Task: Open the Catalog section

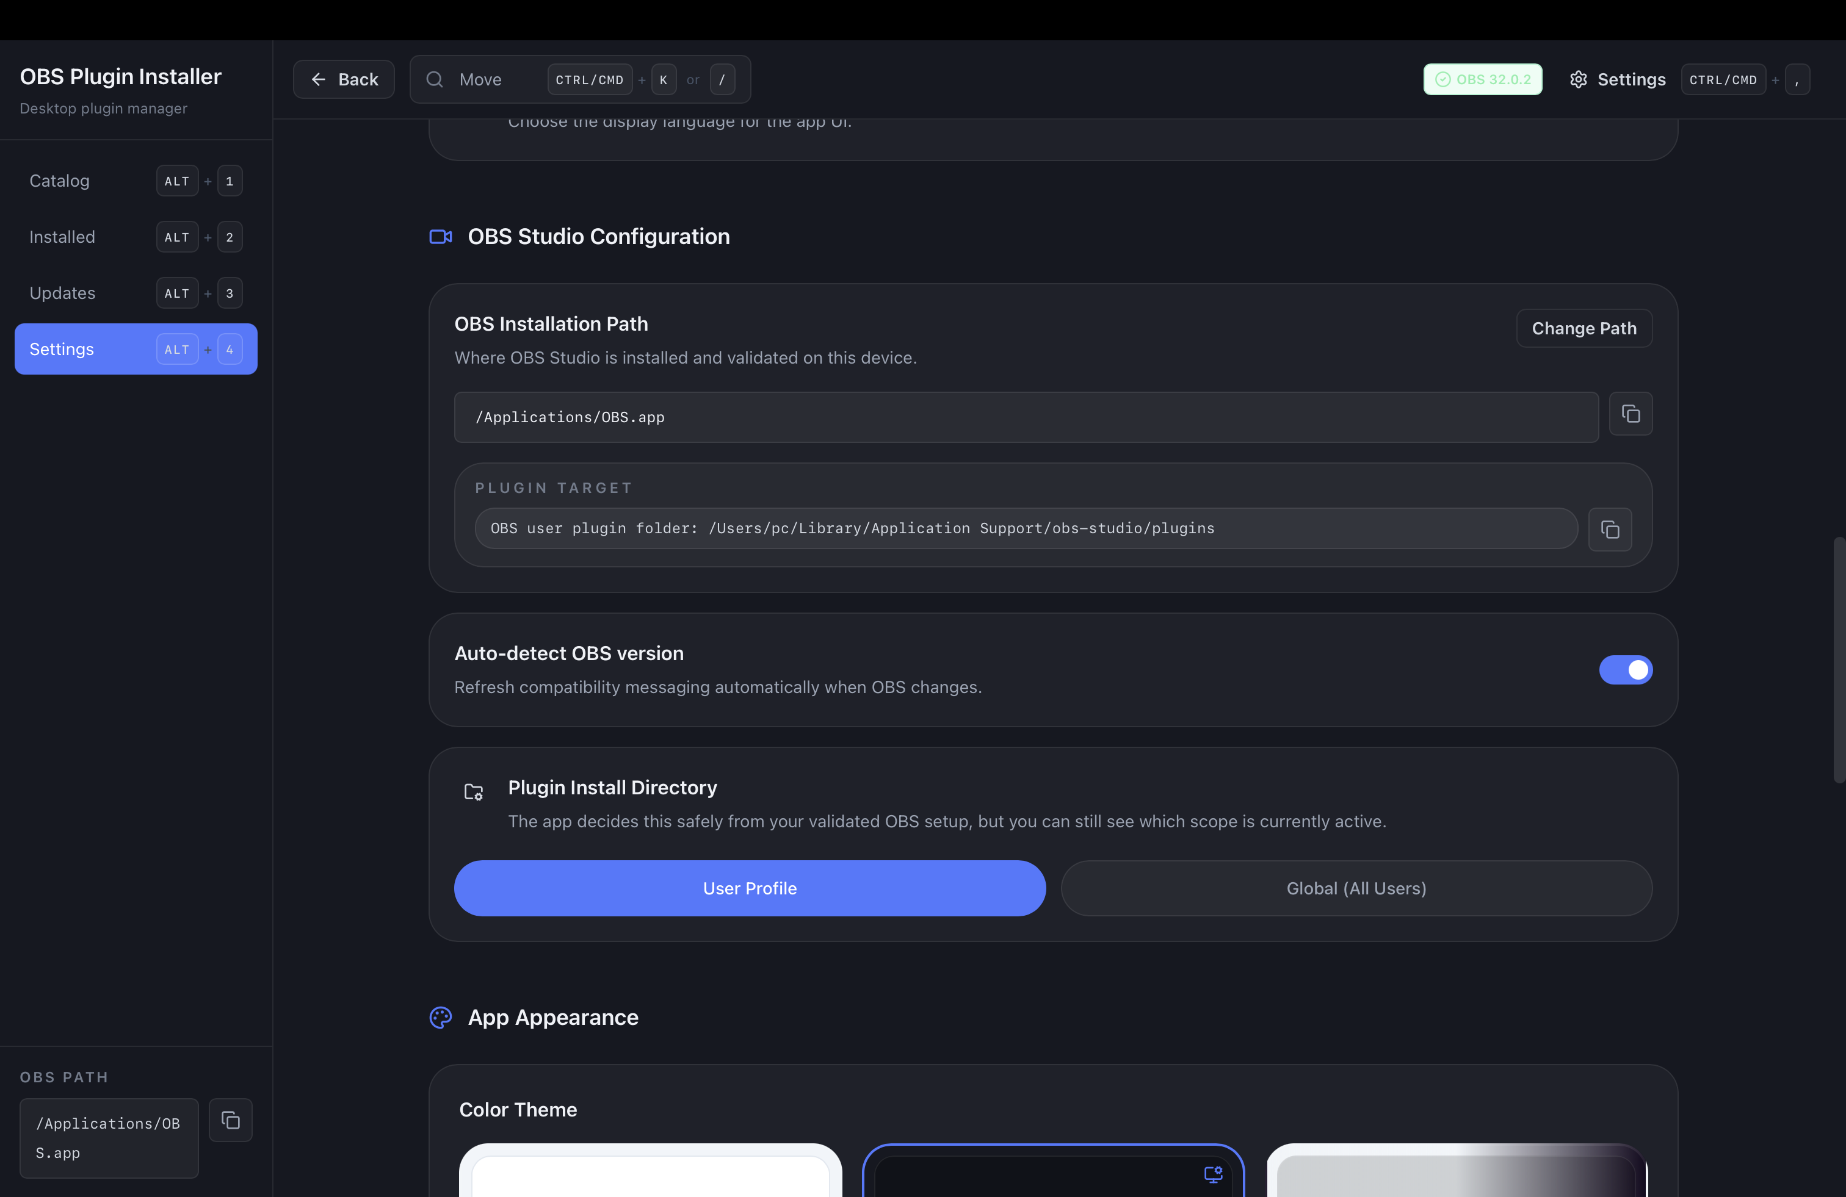Action: coord(59,181)
